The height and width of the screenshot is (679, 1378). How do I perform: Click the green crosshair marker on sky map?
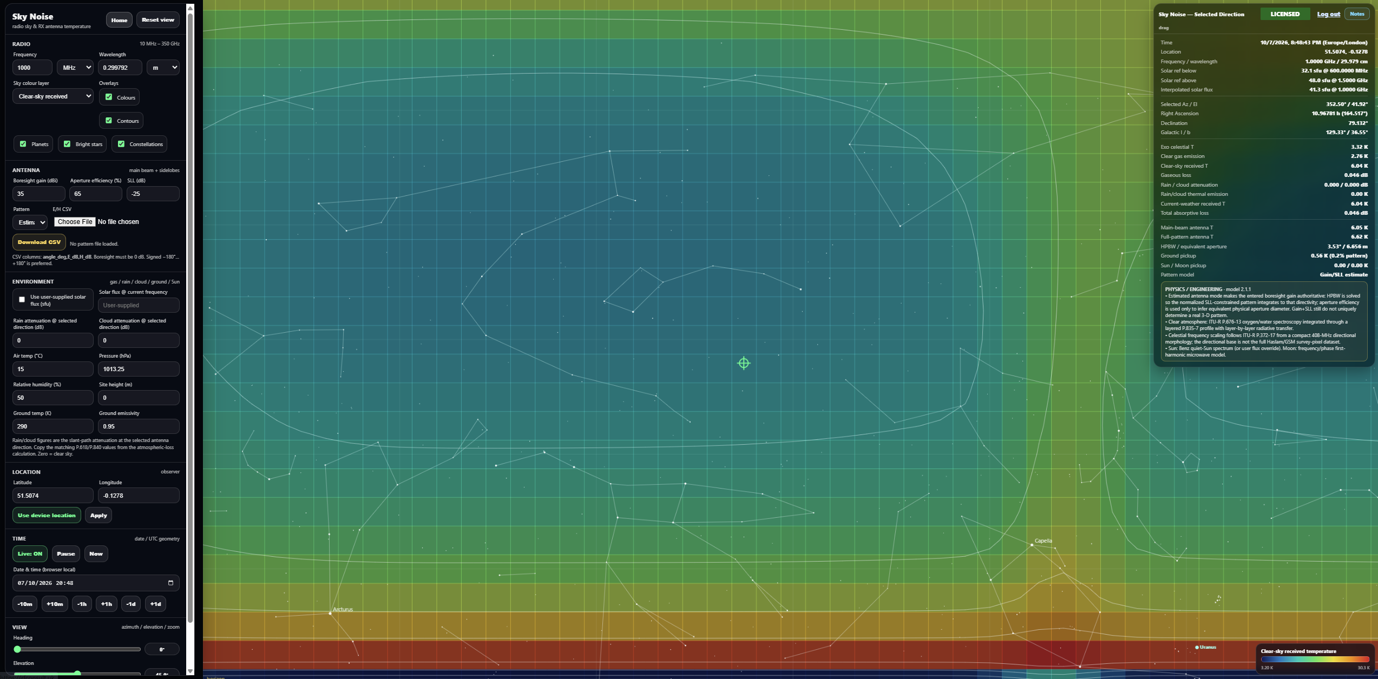(744, 363)
